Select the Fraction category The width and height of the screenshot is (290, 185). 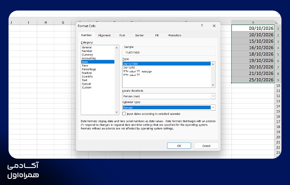pos(98,73)
